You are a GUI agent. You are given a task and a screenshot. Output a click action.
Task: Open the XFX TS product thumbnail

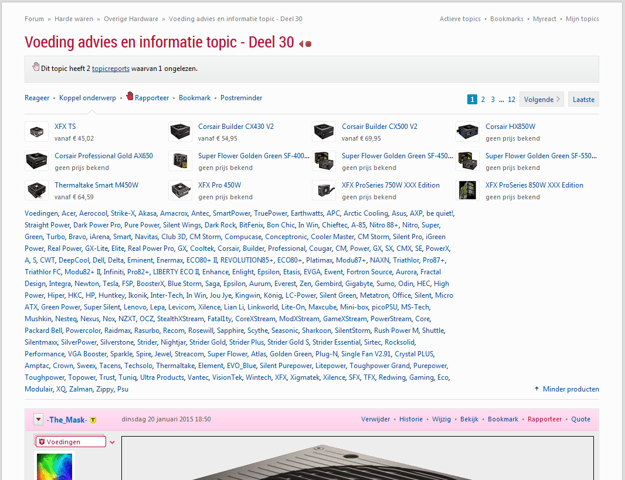[x=37, y=132]
